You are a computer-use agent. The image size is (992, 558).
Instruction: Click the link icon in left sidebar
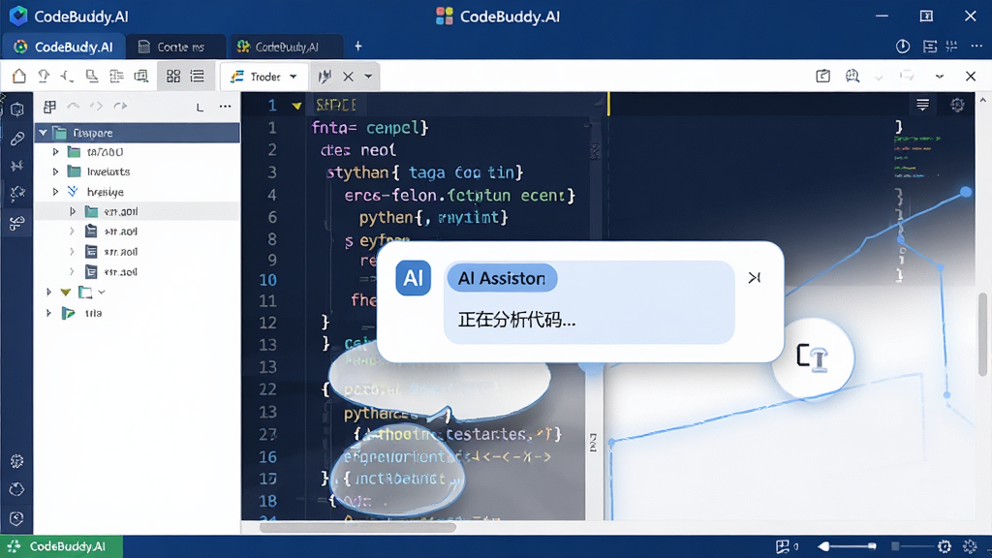(x=17, y=139)
